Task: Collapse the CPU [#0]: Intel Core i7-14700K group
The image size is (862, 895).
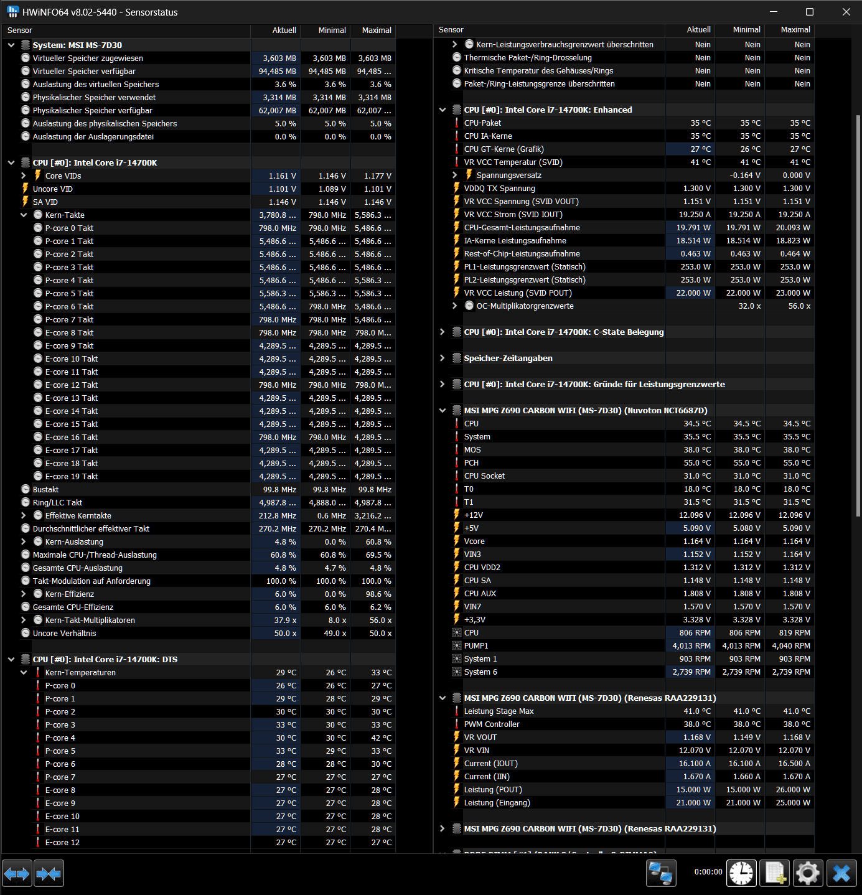Action: pos(11,162)
